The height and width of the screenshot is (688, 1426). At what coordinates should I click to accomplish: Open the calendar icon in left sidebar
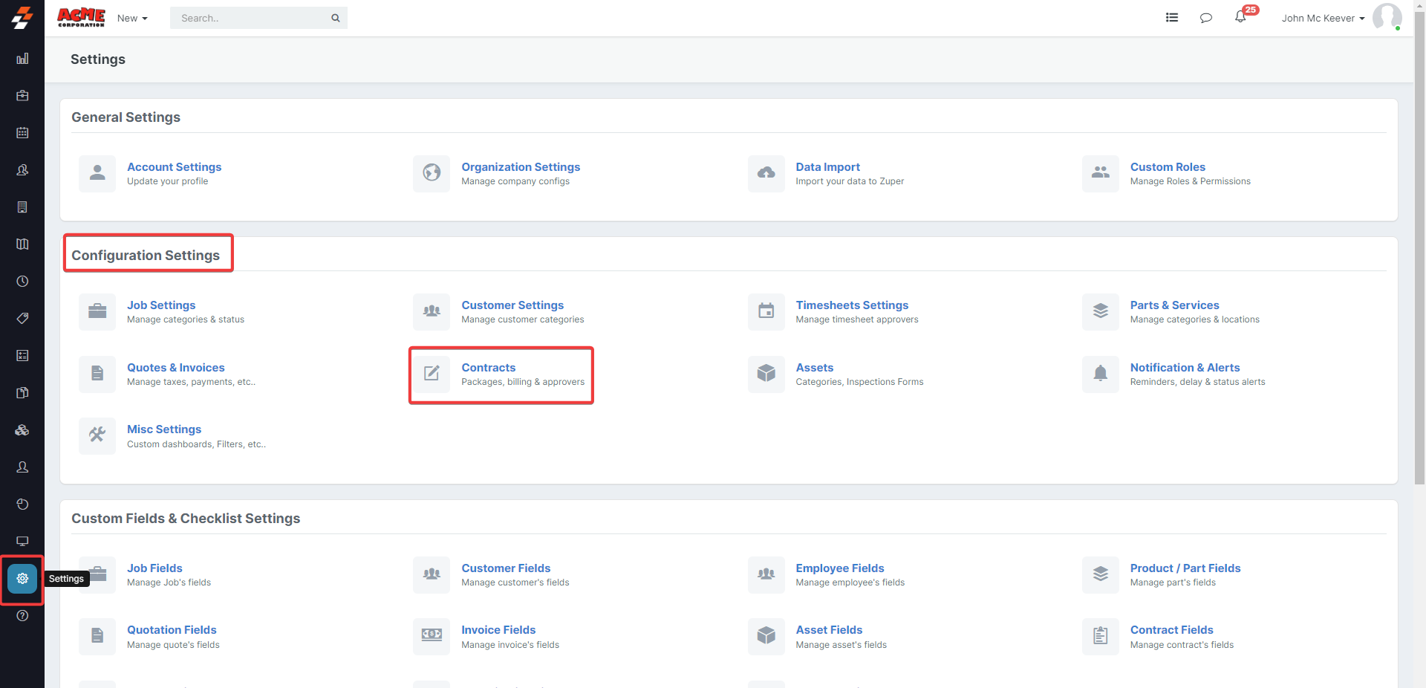pos(22,133)
